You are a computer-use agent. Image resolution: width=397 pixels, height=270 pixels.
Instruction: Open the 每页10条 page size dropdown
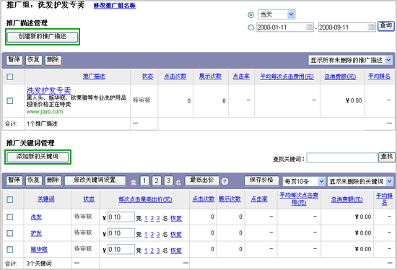coord(304,181)
